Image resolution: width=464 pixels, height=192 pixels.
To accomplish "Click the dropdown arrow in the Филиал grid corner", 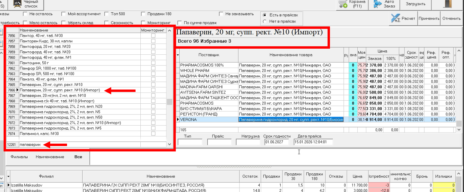I will [x=8, y=176].
